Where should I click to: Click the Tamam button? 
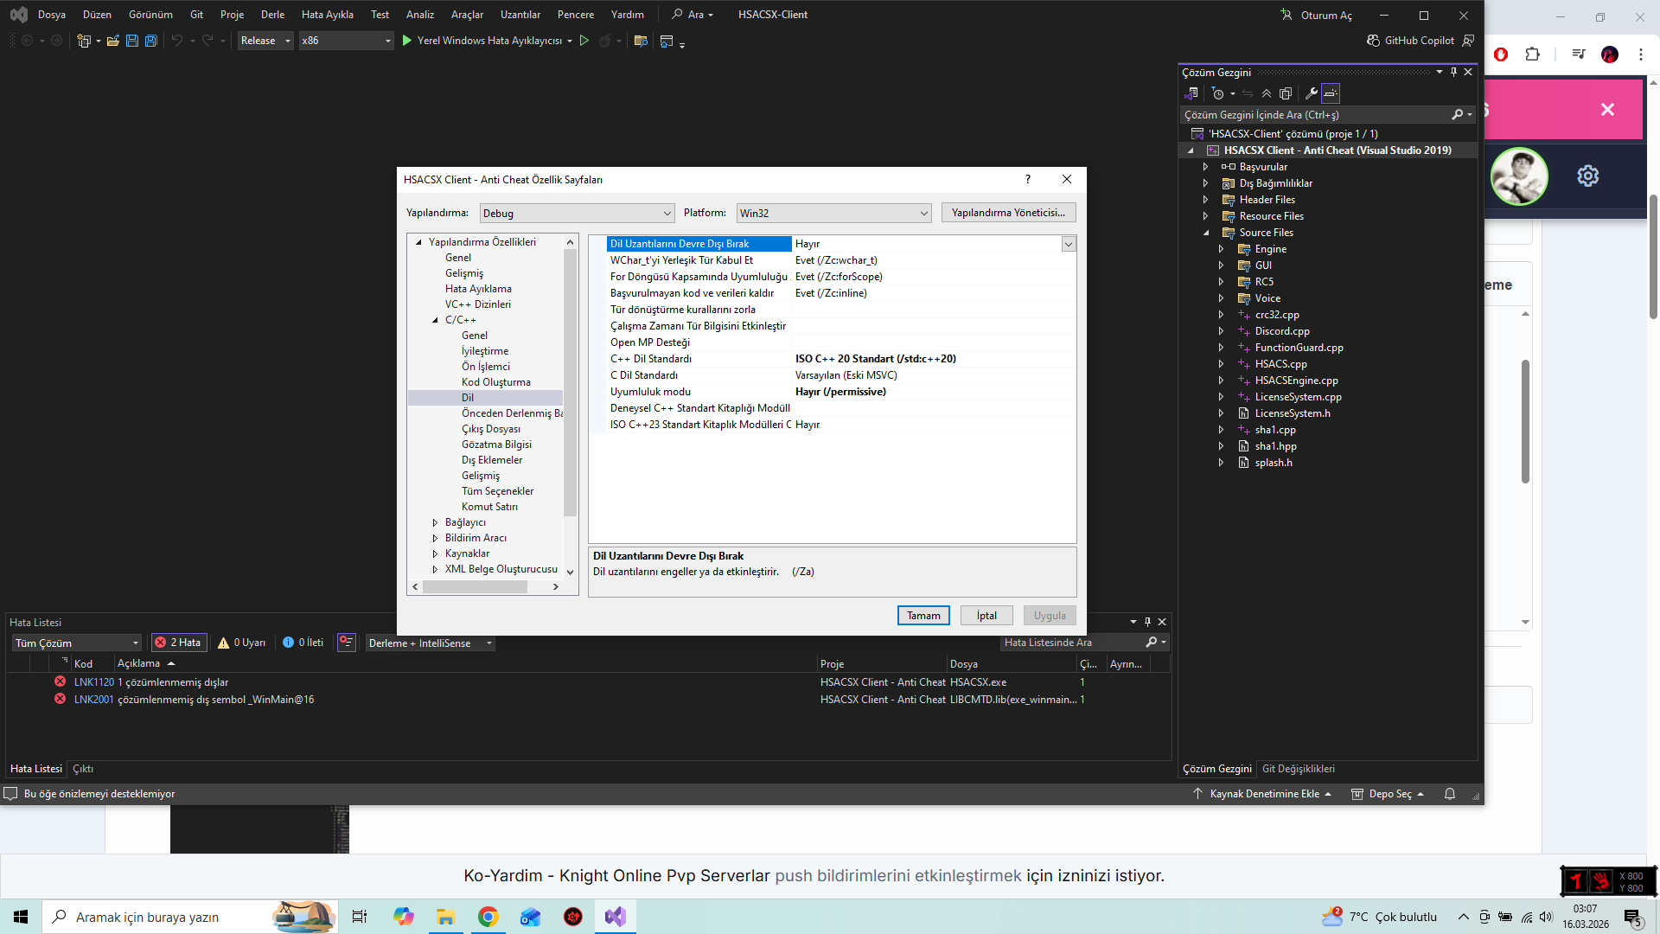click(923, 616)
